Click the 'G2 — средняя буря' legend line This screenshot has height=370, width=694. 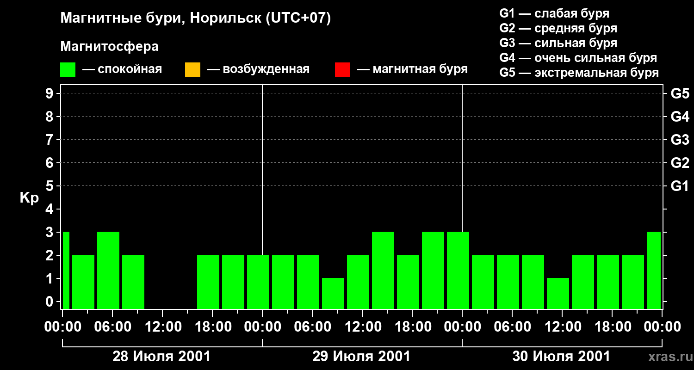[x=558, y=28]
